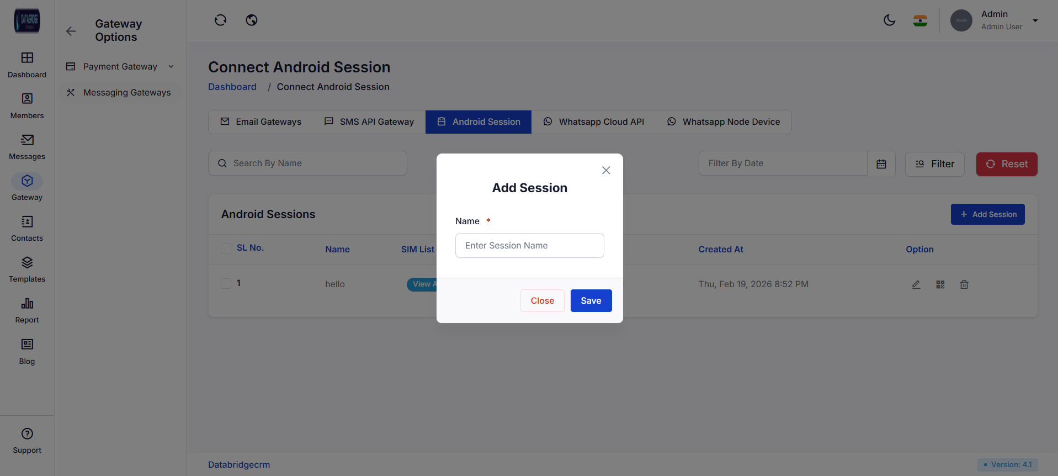Expand the Payment Gateway submenu
The image size is (1058, 476).
(120, 67)
